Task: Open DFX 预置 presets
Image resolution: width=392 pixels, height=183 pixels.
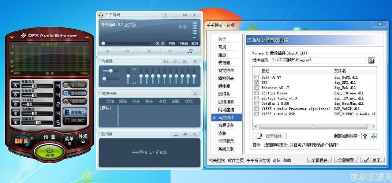Action: (x=49, y=137)
